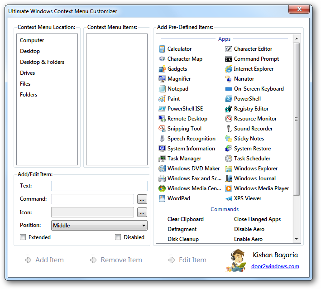Image resolution: width=321 pixels, height=289 pixels.
Task: Click the Registry Editor icon
Action: click(229, 109)
